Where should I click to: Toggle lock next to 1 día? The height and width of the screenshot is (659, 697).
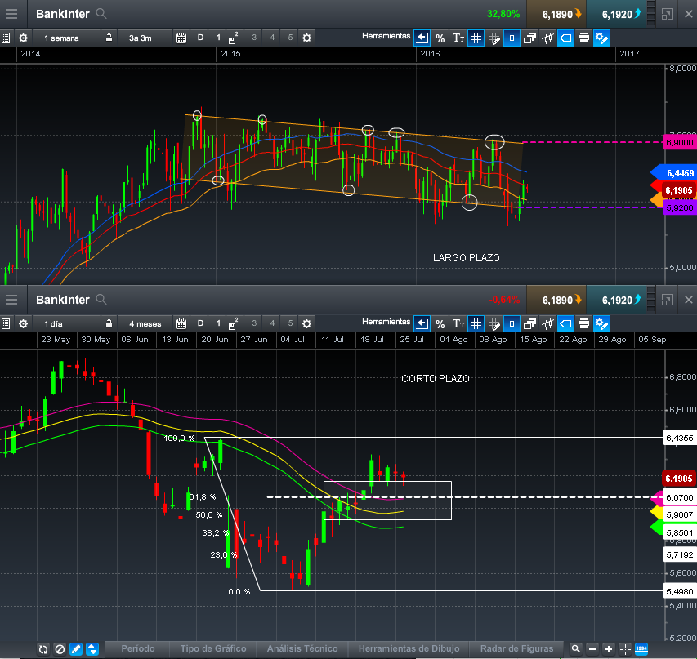pos(109,323)
